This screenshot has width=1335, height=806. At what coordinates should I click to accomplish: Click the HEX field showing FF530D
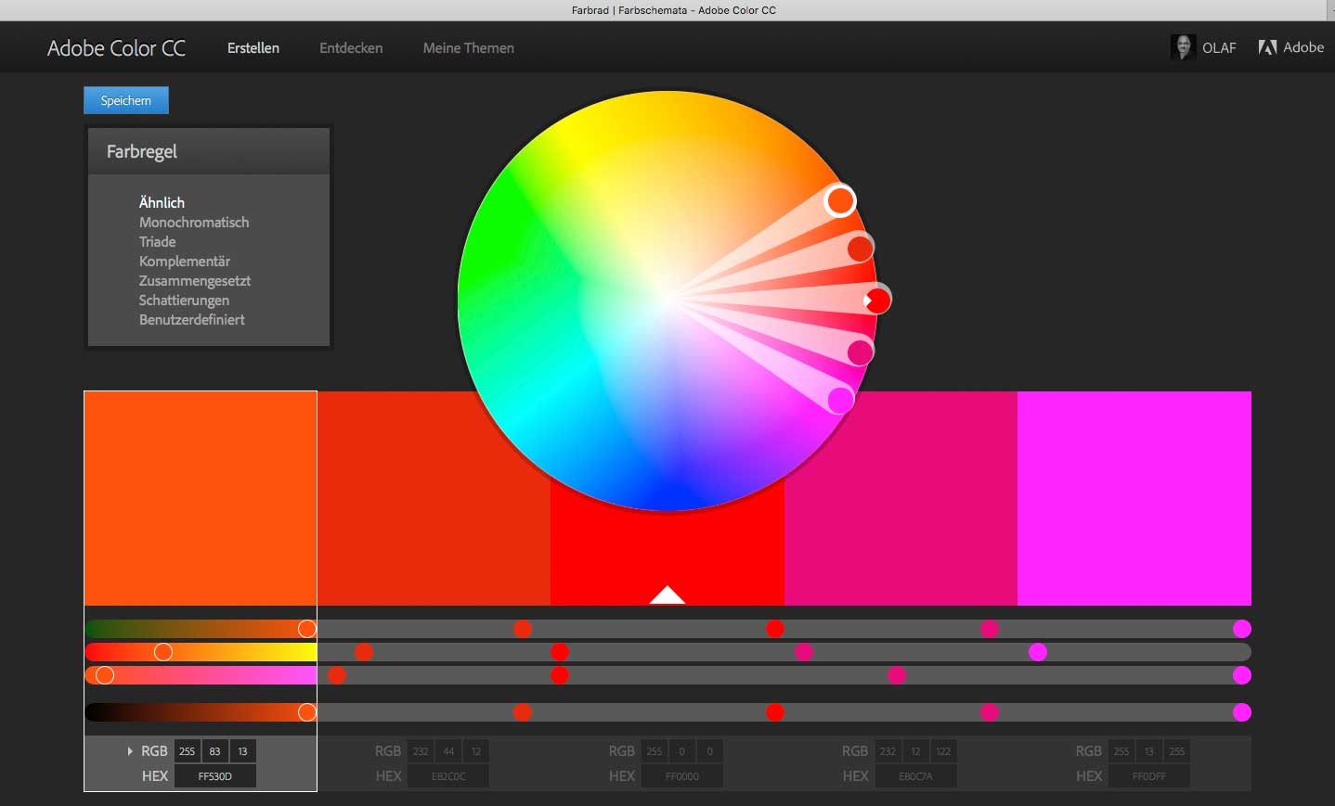pyautogui.click(x=214, y=776)
